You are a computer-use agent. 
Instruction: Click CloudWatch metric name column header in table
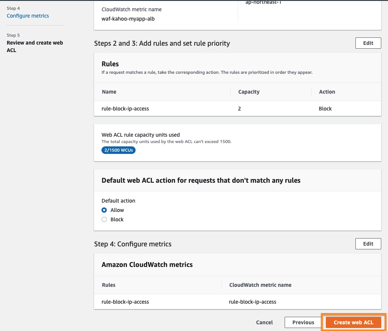260,285
